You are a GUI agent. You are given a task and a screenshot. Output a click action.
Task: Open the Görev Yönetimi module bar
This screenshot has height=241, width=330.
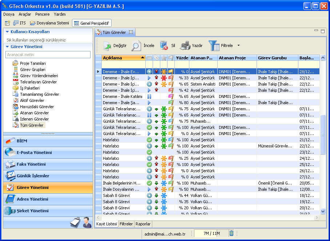[x=48, y=187]
